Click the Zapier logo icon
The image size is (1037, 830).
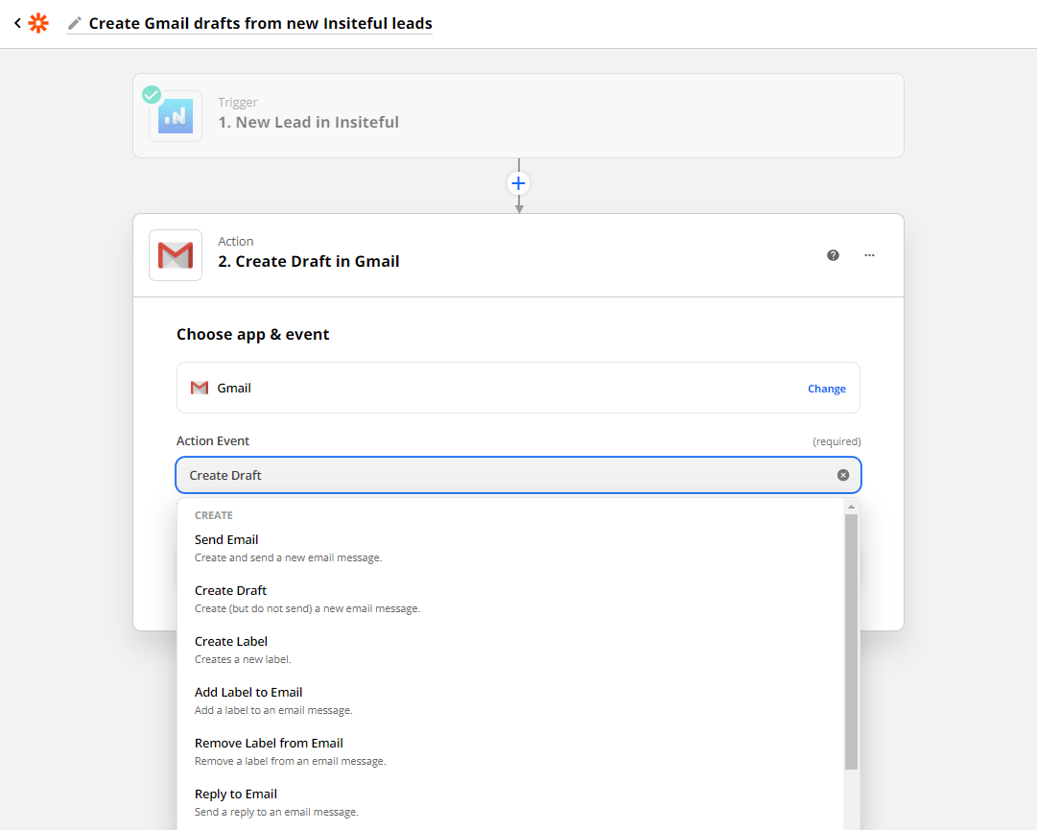[38, 23]
